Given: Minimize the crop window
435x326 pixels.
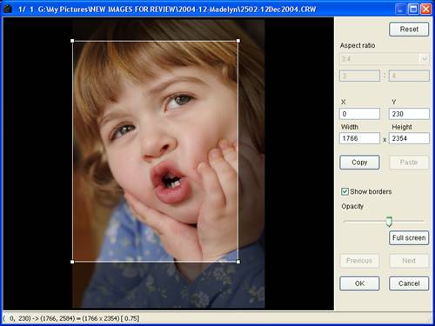Looking at the screenshot, I should point(400,9).
